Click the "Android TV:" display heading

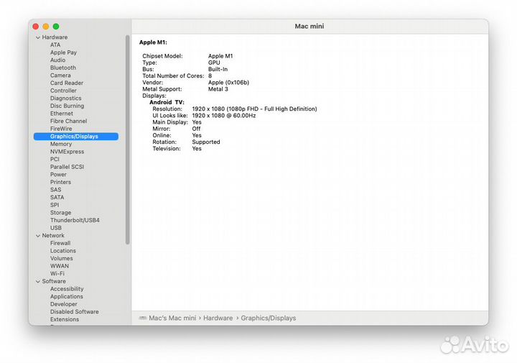(x=167, y=102)
